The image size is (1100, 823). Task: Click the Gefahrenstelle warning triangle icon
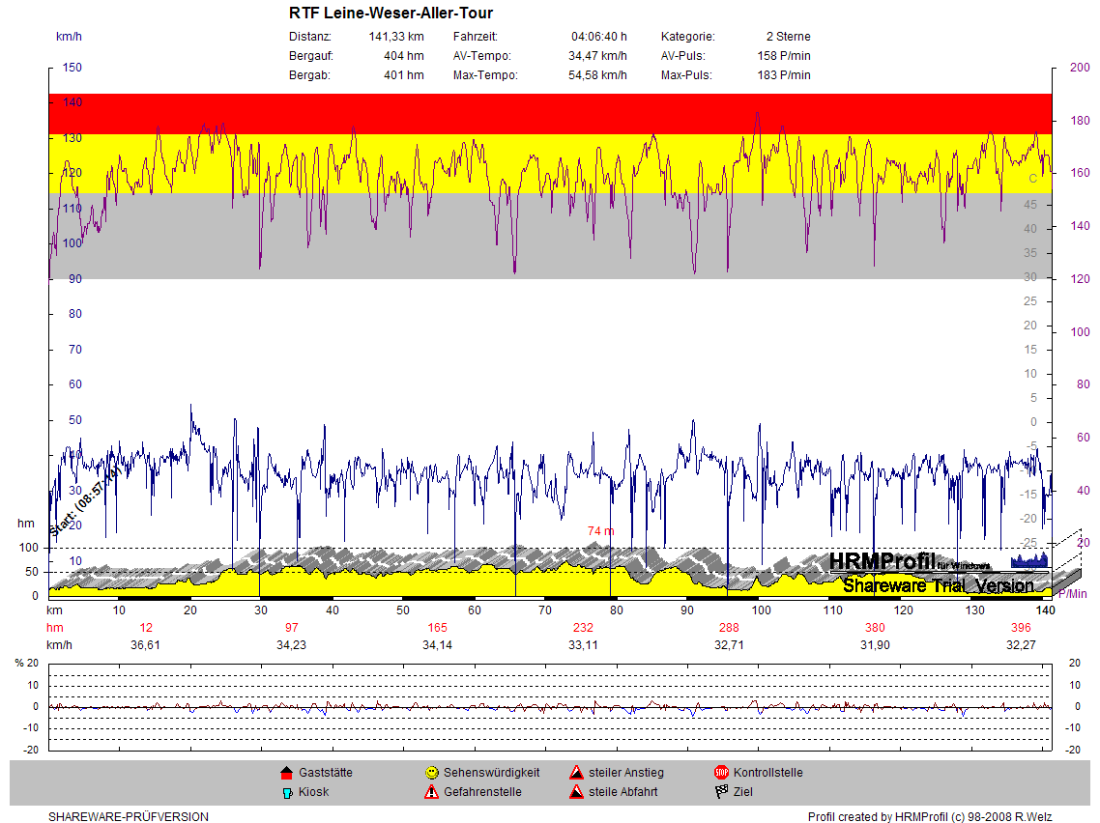tap(431, 792)
